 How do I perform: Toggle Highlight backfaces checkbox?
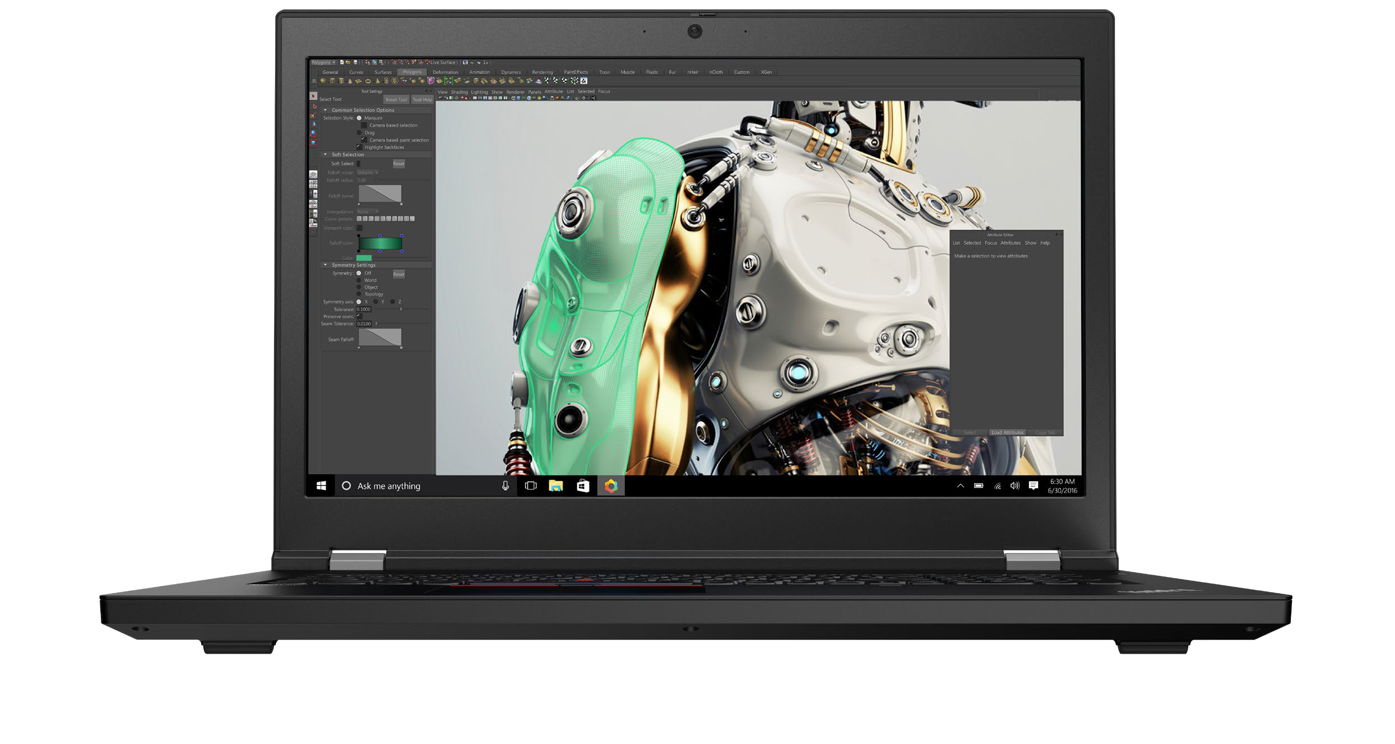coord(359,147)
